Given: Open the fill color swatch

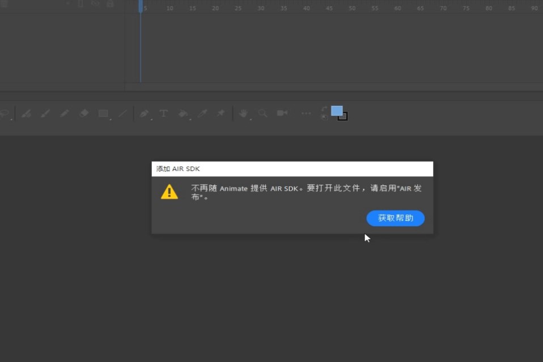Looking at the screenshot, I should click(337, 110).
